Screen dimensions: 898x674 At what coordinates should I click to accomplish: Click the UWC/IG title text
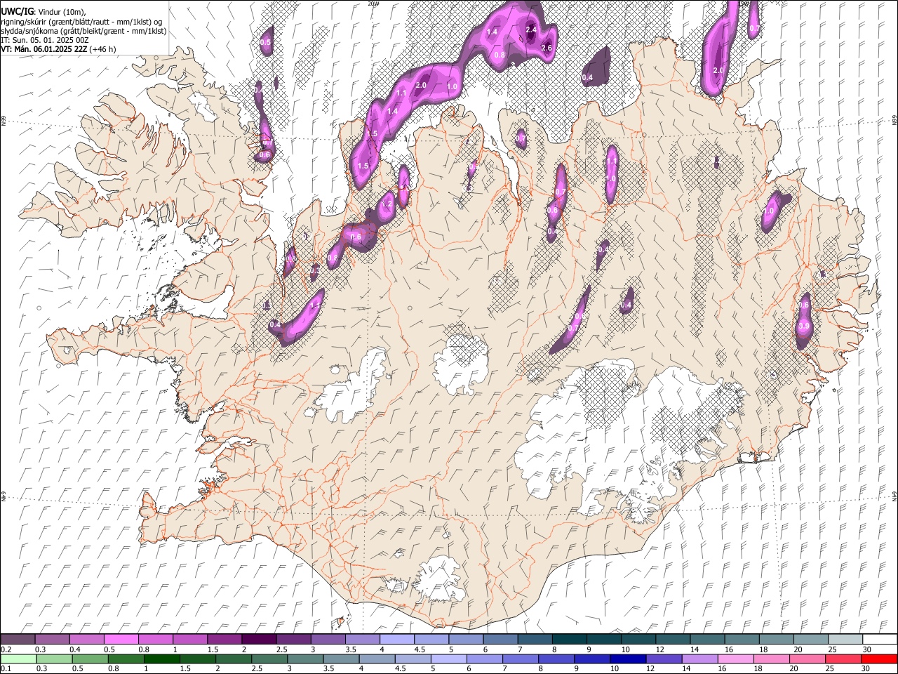[17, 12]
